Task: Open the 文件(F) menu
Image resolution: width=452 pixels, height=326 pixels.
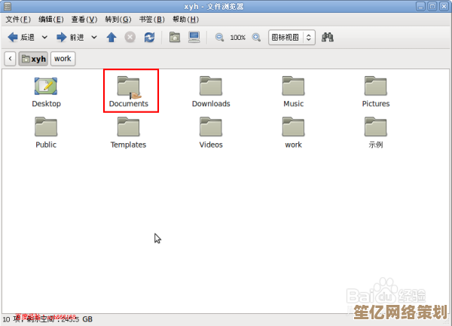Action: pyautogui.click(x=18, y=19)
